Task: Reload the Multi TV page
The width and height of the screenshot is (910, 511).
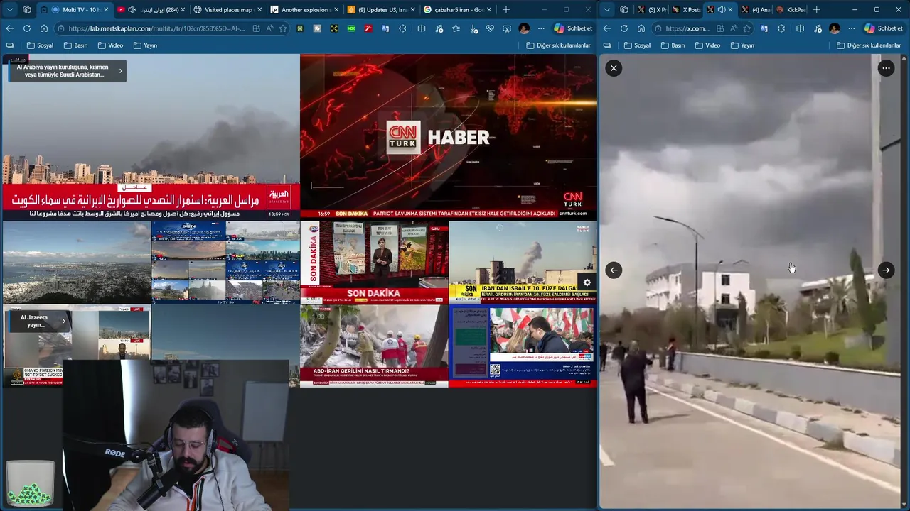Action: tap(26, 28)
